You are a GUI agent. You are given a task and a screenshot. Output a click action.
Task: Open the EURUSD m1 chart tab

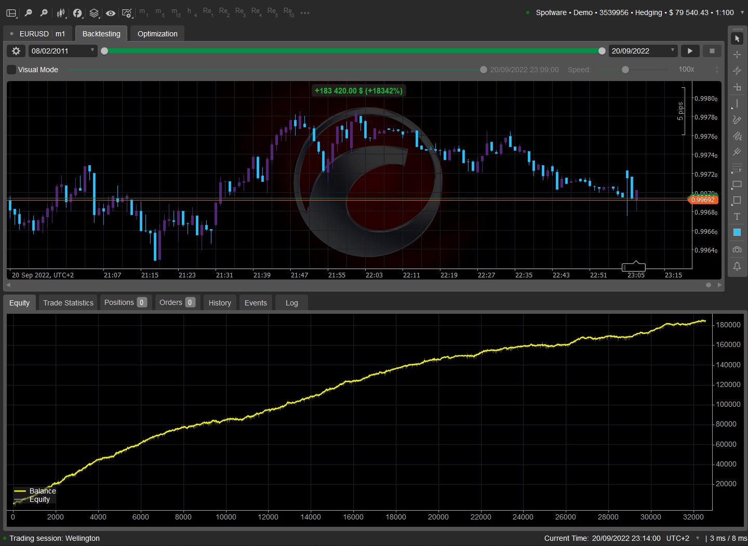[x=38, y=34]
